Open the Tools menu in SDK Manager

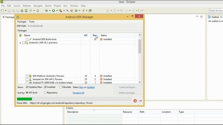point(32,22)
